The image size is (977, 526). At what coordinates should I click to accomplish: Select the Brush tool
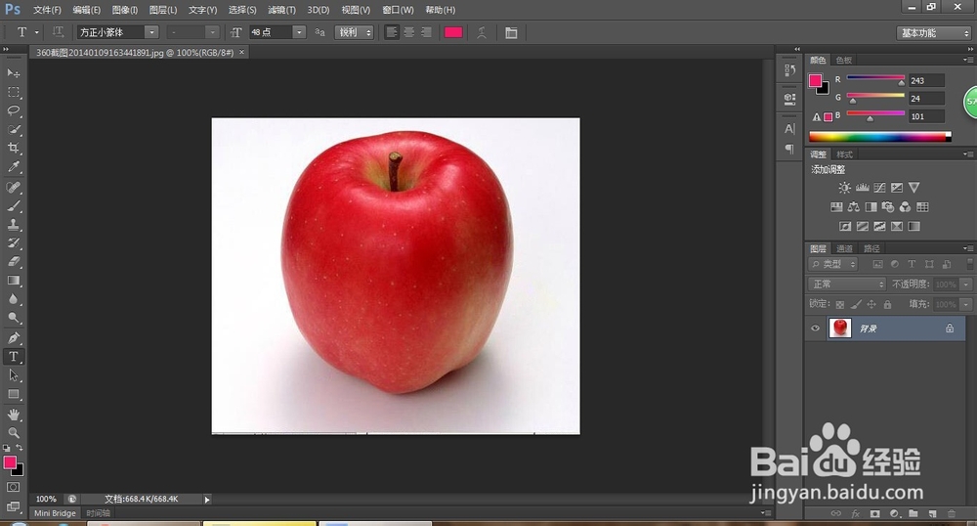click(13, 205)
